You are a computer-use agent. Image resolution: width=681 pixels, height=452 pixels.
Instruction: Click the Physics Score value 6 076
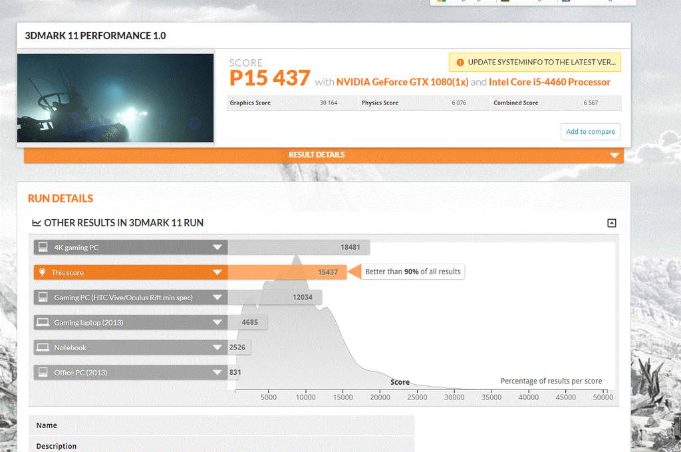pyautogui.click(x=459, y=103)
